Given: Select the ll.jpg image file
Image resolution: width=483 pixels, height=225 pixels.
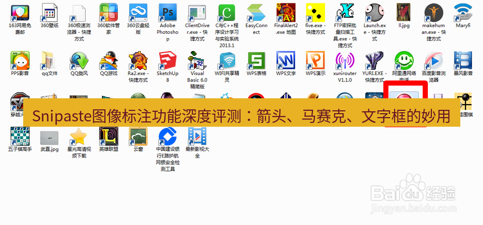Looking at the screenshot, I should 404,13.
